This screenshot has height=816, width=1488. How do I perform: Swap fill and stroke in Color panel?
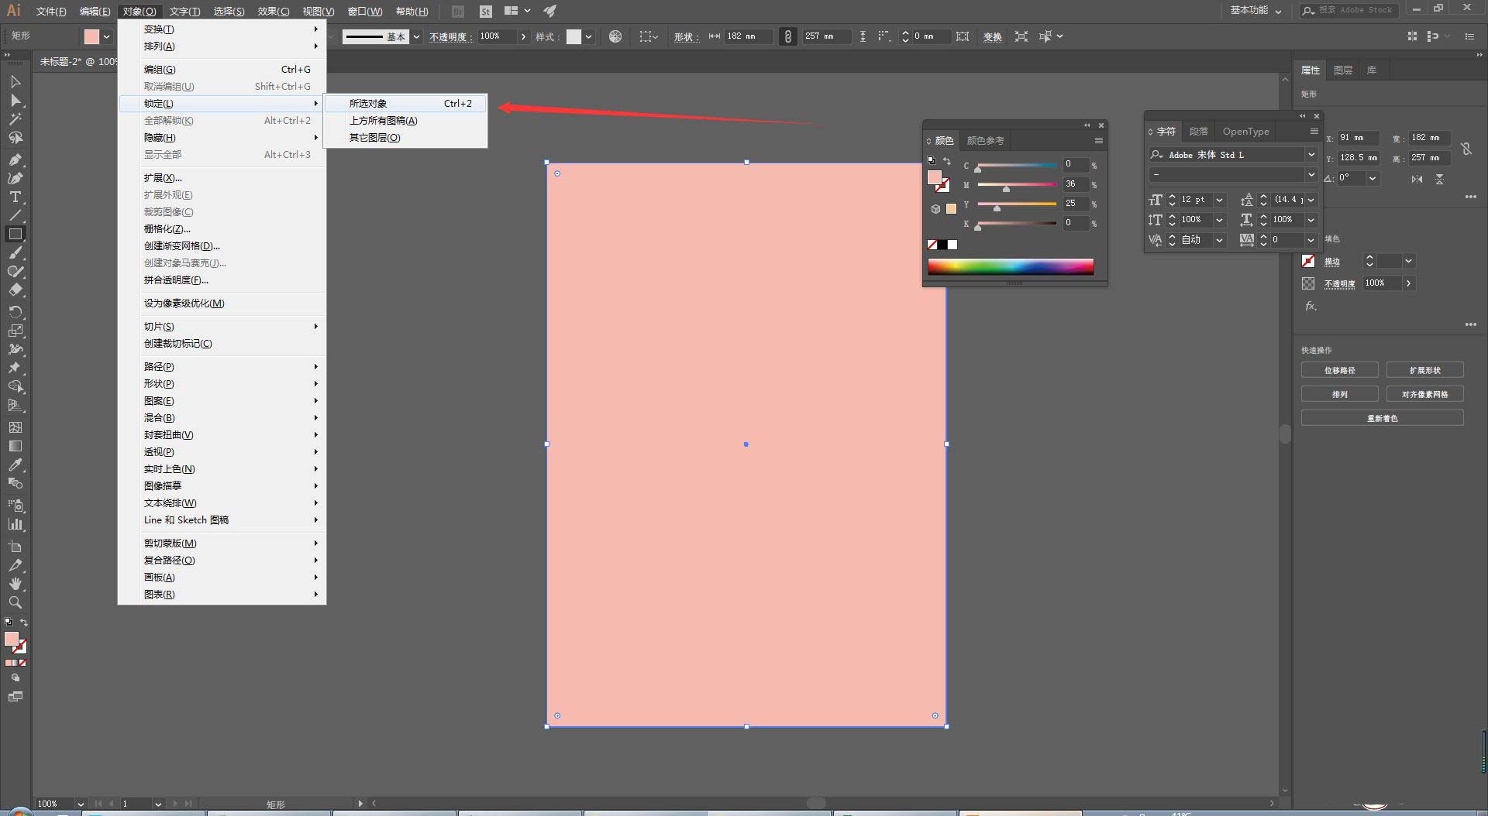[946, 161]
